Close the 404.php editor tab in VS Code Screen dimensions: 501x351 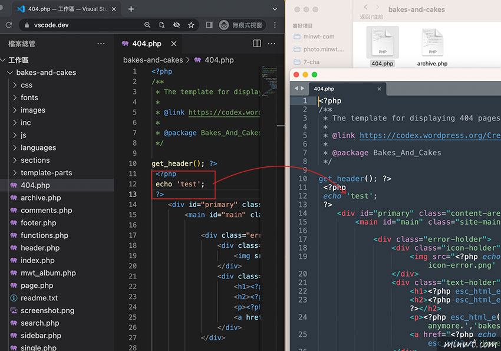(174, 44)
